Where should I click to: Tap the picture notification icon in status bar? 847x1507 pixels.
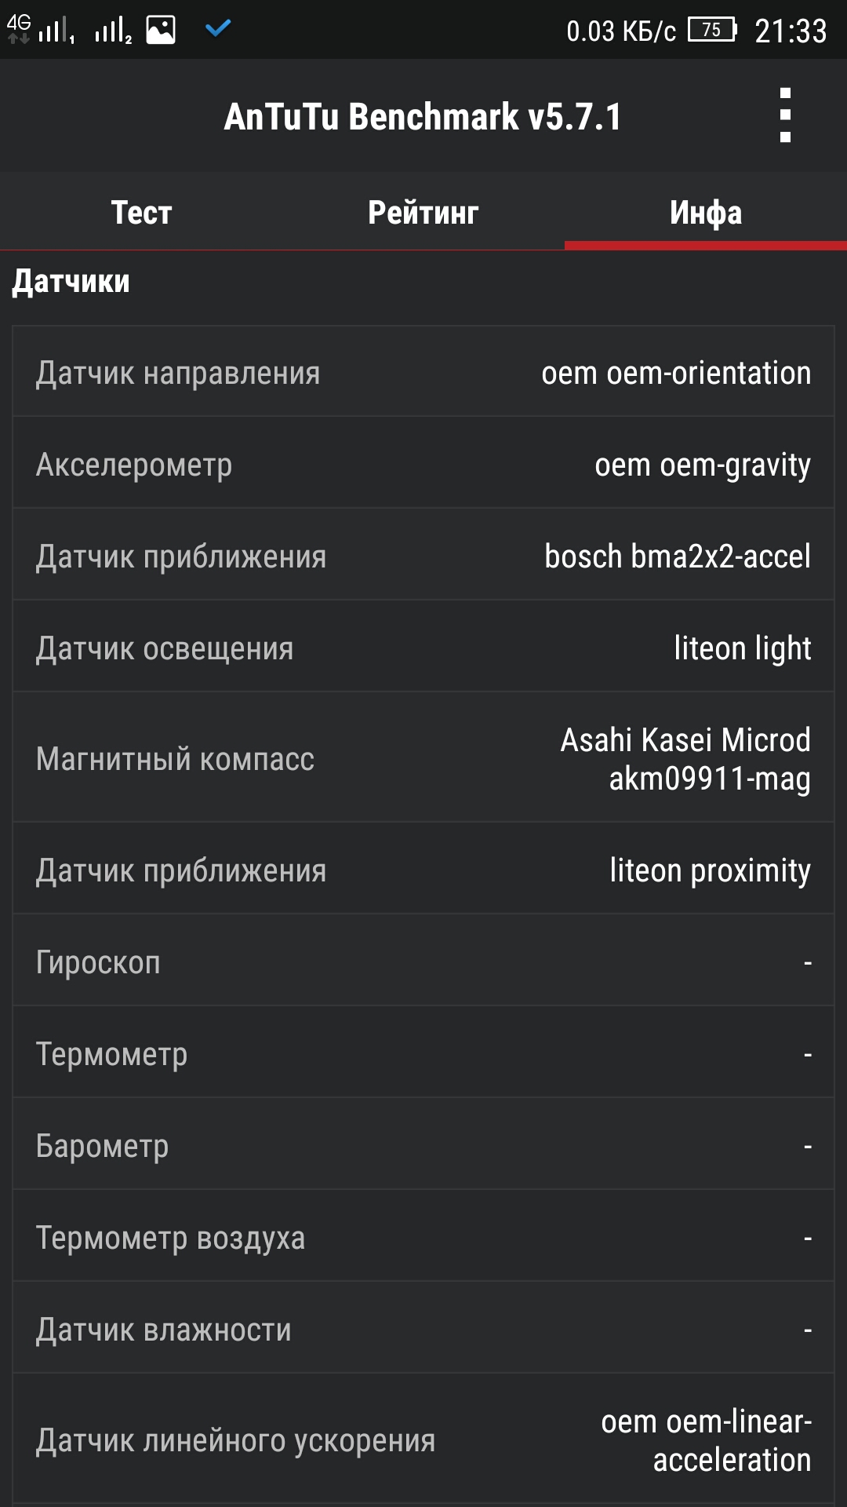(x=161, y=31)
